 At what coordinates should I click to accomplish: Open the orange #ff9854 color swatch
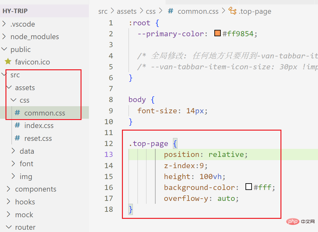(x=218, y=33)
